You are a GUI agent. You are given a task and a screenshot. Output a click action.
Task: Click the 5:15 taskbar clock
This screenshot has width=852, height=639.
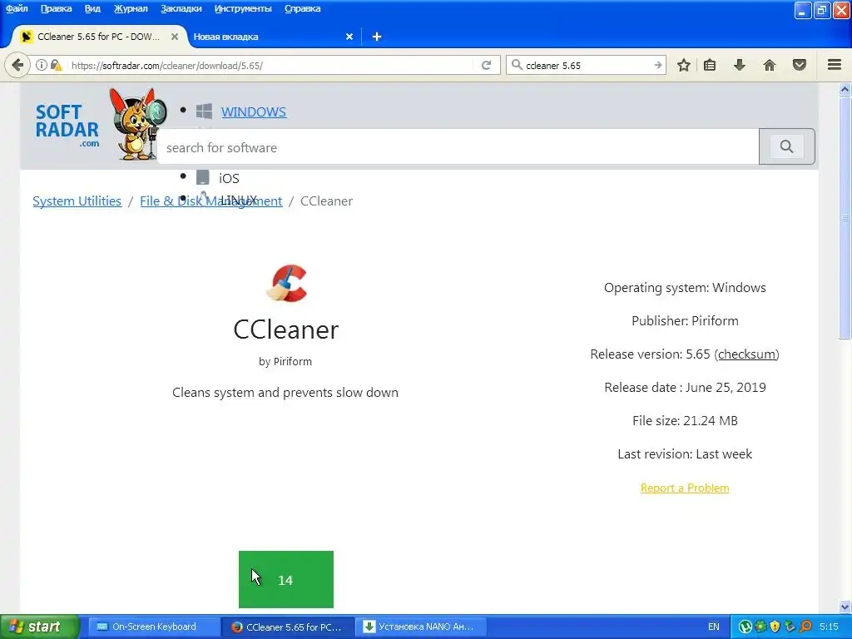point(829,627)
